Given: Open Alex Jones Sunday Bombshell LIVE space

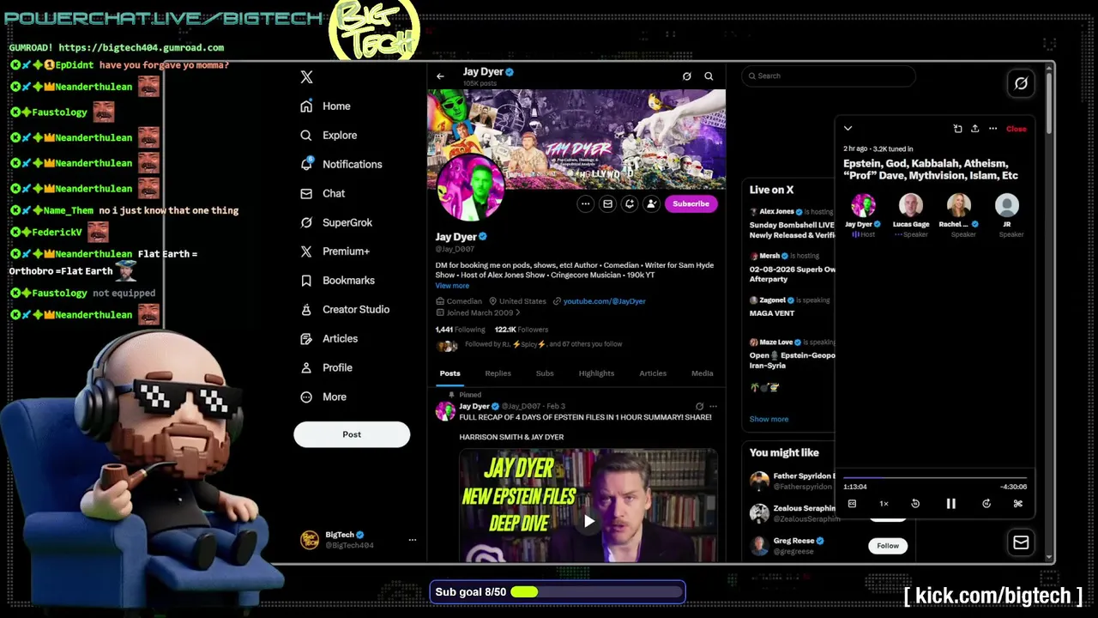Looking at the screenshot, I should 792,223.
